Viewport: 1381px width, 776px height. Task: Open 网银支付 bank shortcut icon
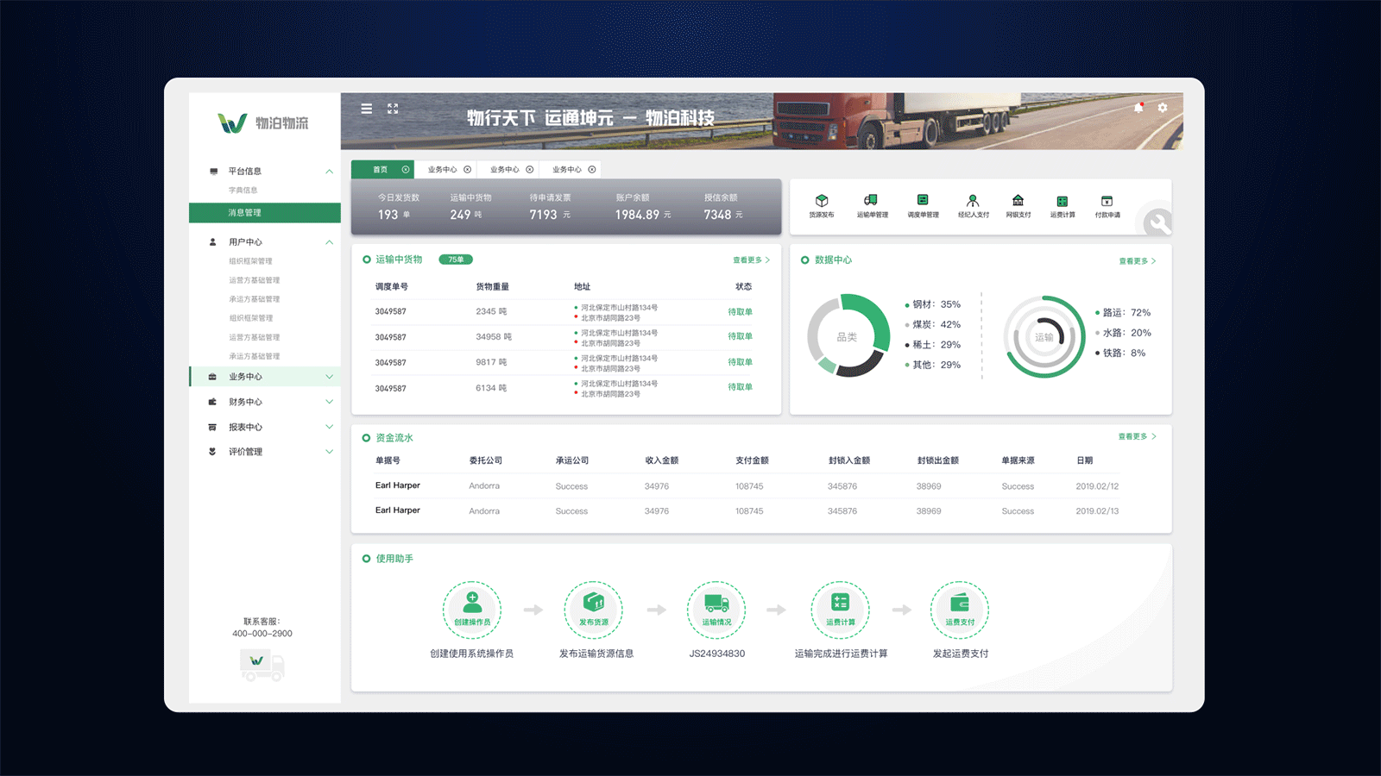pyautogui.click(x=1018, y=200)
